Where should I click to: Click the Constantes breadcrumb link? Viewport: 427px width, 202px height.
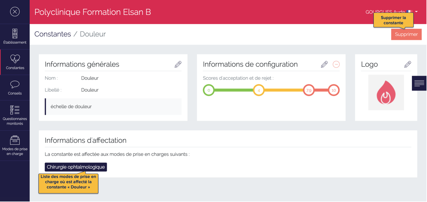(x=53, y=34)
